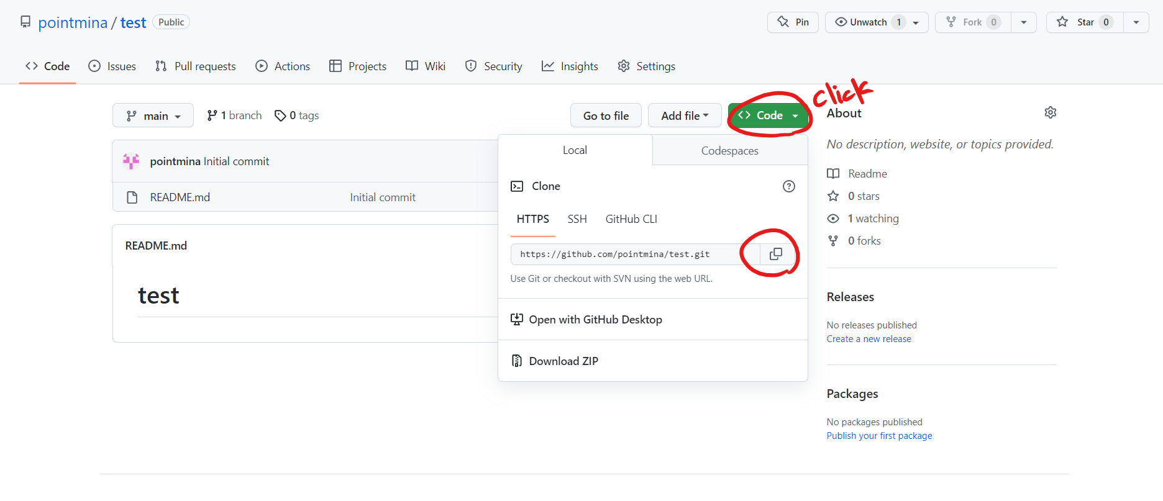
Task: Open the main branch selector
Action: (x=153, y=115)
